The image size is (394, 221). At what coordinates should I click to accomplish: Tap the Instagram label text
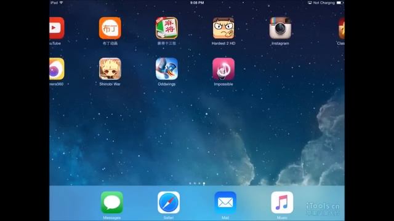click(280, 44)
